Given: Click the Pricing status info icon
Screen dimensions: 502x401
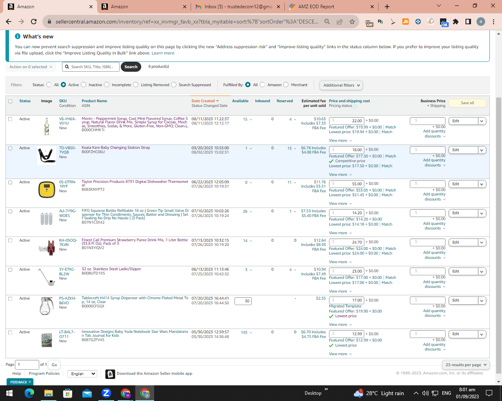Looking at the screenshot, I should coord(355,107).
